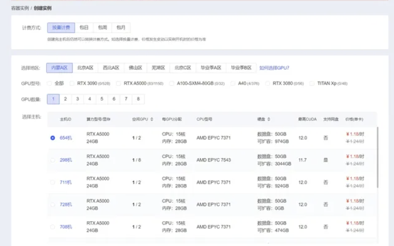Select the RTX A5000 GPU model radio
The width and height of the screenshot is (394, 246).
pyautogui.click(x=119, y=83)
